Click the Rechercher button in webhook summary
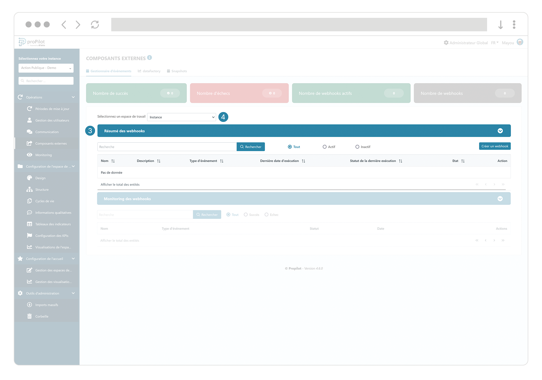The height and width of the screenshot is (380, 542). coord(251,147)
